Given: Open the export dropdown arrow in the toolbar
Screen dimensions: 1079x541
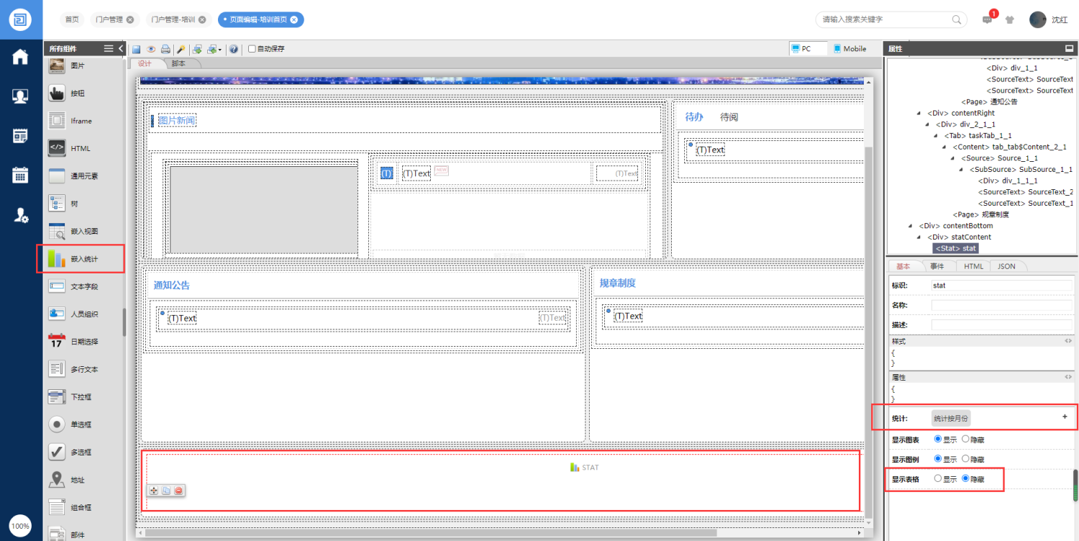Looking at the screenshot, I should (x=220, y=50).
